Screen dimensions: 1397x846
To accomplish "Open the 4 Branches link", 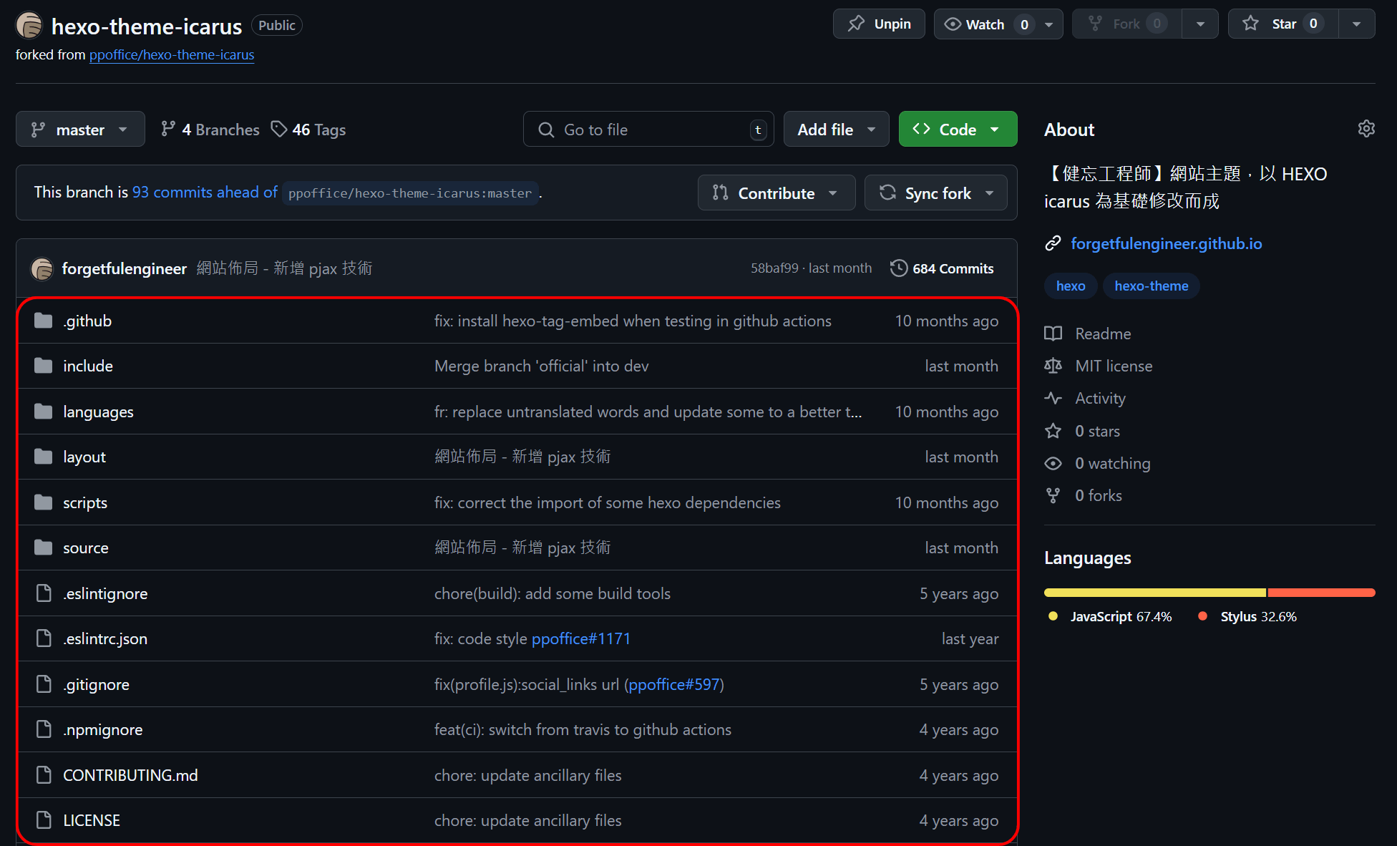I will point(210,130).
